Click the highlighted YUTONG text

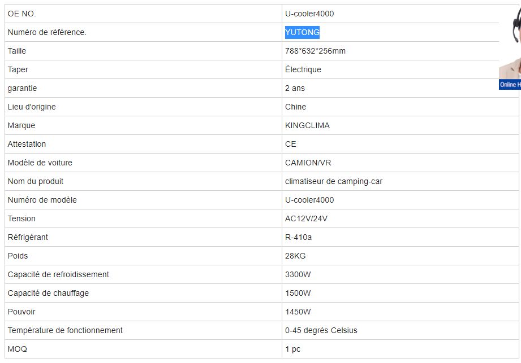tap(302, 32)
